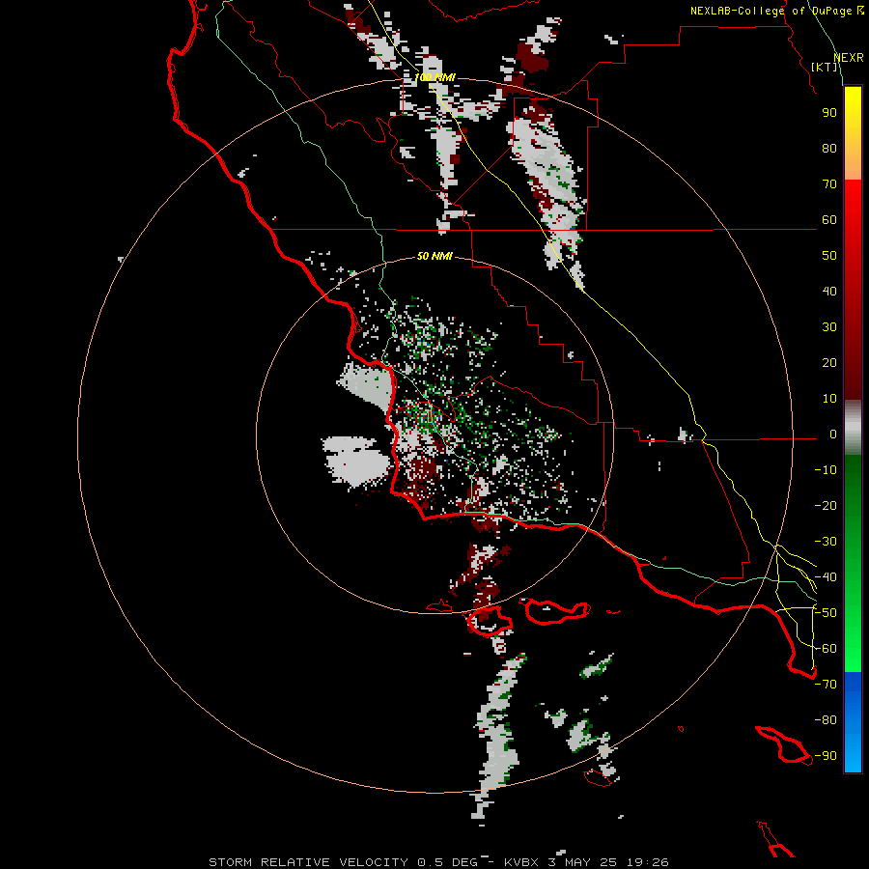The height and width of the screenshot is (869, 869).
Task: Click the legend value 60
Action: click(829, 219)
